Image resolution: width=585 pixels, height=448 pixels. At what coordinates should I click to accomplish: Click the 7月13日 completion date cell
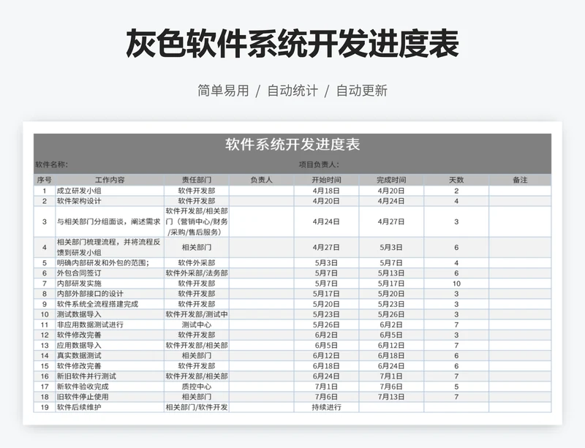point(391,397)
